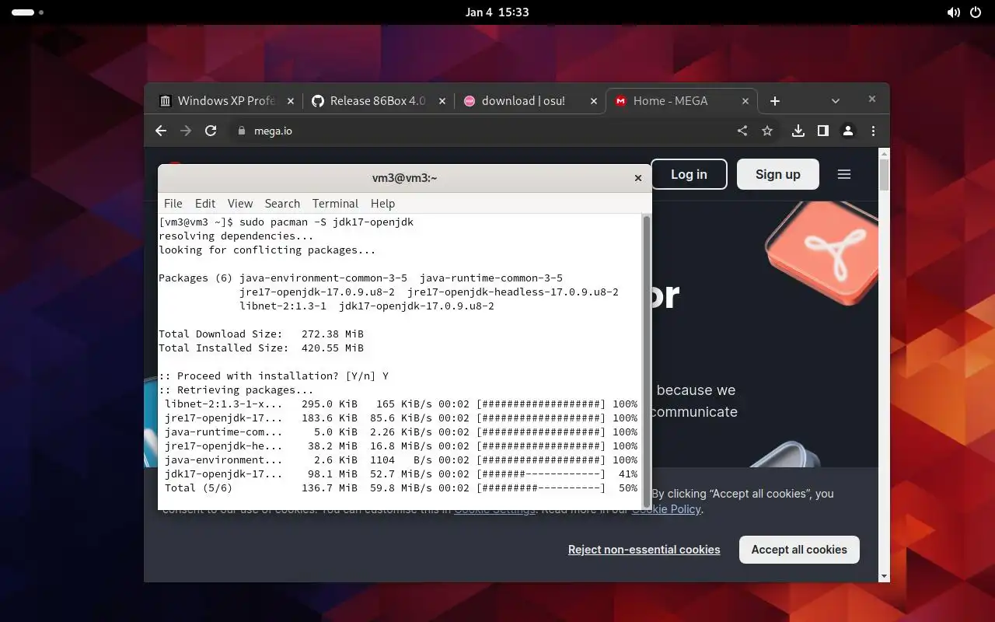Click the Total (5/6) progress bar
Screen dimensions: 995x622
[x=541, y=487]
